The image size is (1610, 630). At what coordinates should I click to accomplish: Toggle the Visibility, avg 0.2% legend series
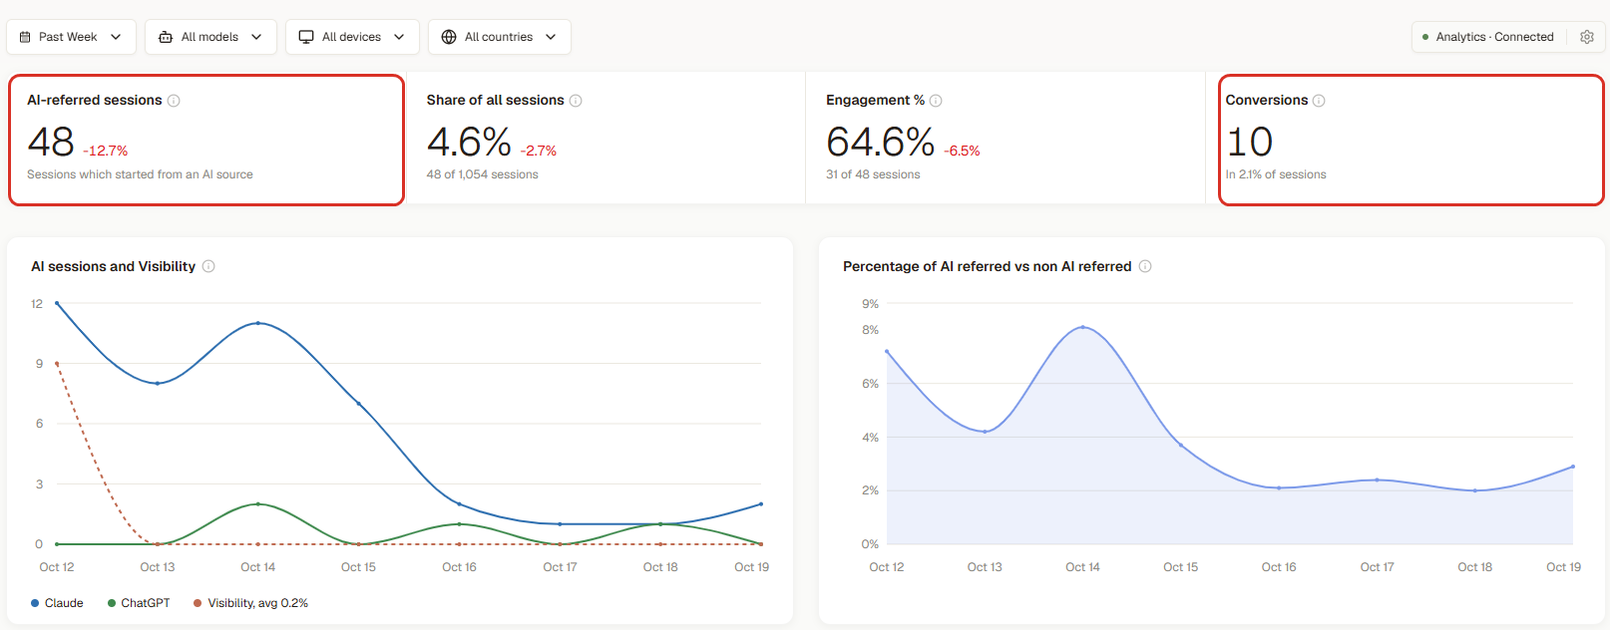tap(250, 603)
